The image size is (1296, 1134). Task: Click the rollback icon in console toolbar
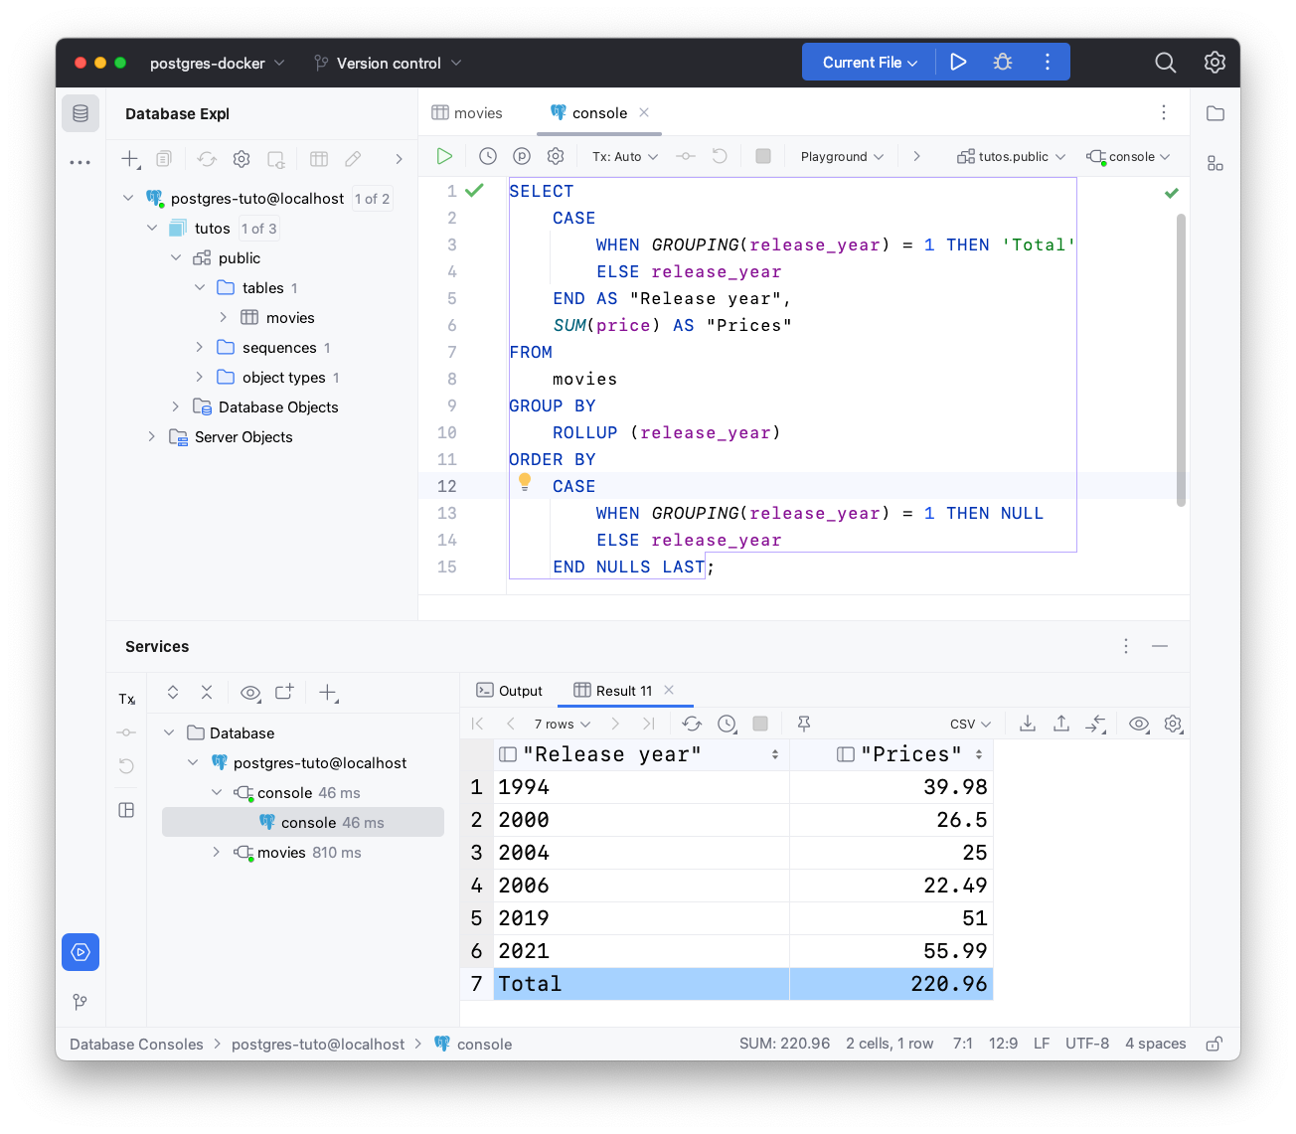720,156
